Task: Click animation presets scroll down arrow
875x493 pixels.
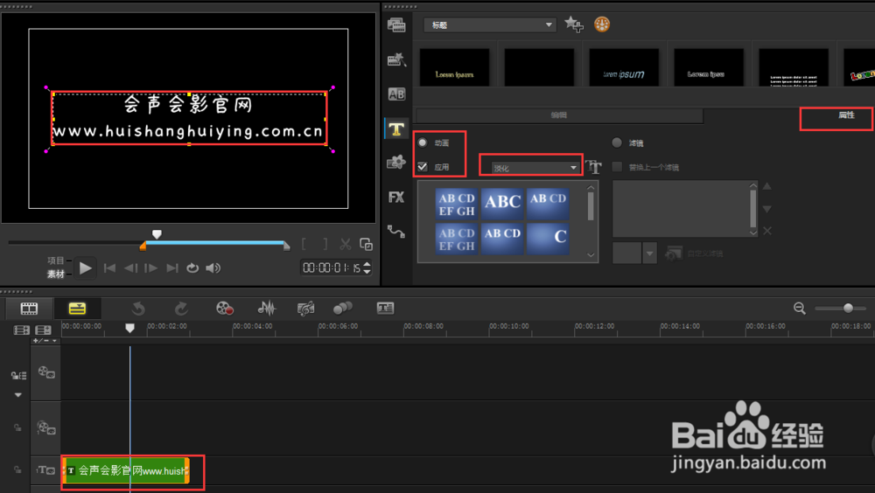Action: pyautogui.click(x=591, y=255)
